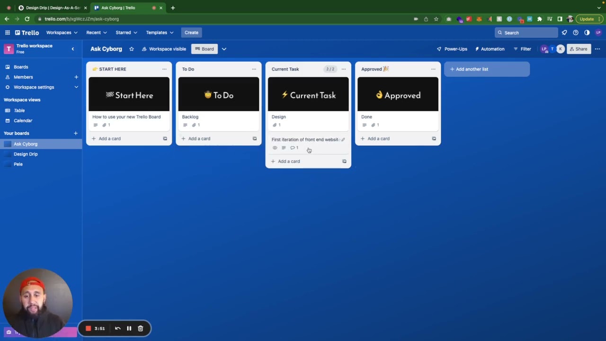Open START HERE list options menu

[164, 69]
